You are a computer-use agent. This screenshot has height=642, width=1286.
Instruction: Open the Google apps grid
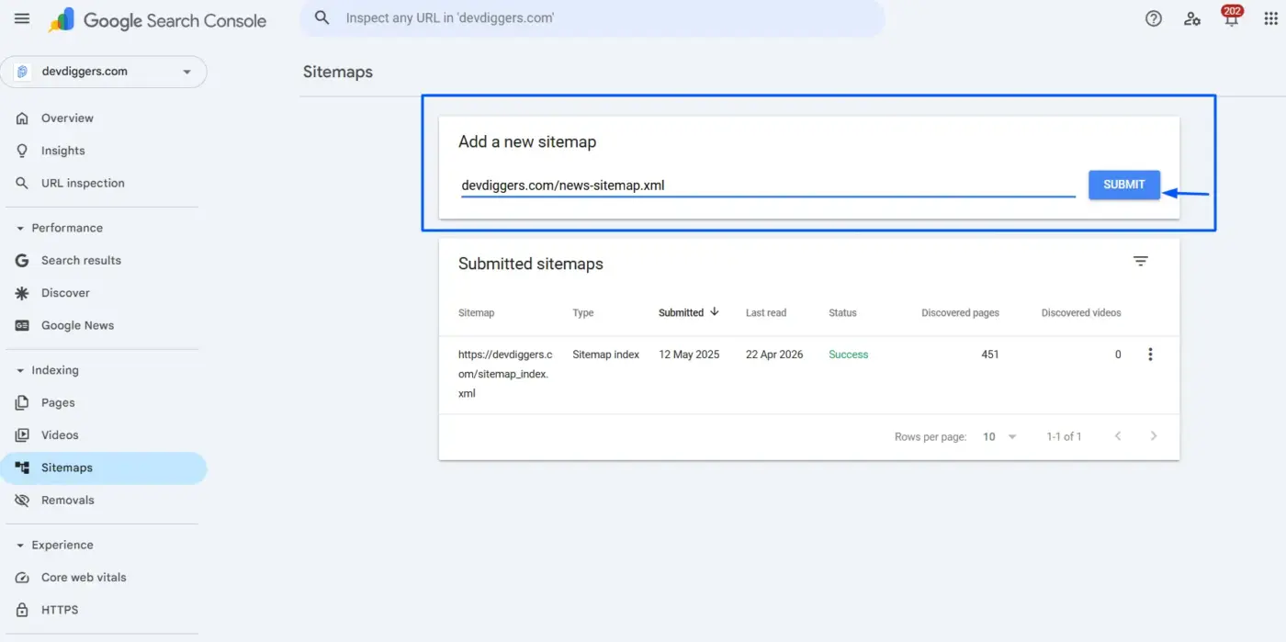[1270, 18]
